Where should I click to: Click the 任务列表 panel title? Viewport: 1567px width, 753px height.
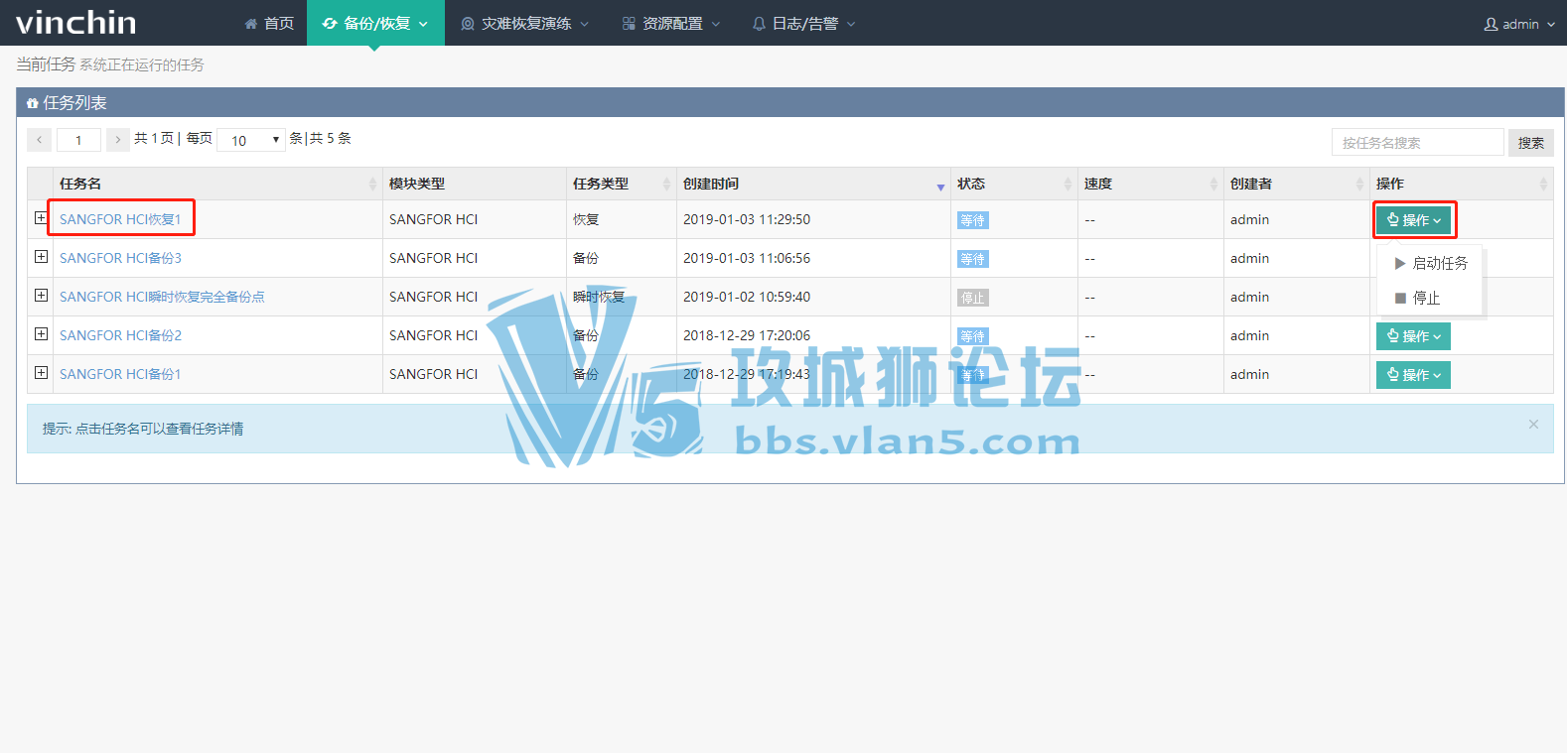click(x=67, y=102)
